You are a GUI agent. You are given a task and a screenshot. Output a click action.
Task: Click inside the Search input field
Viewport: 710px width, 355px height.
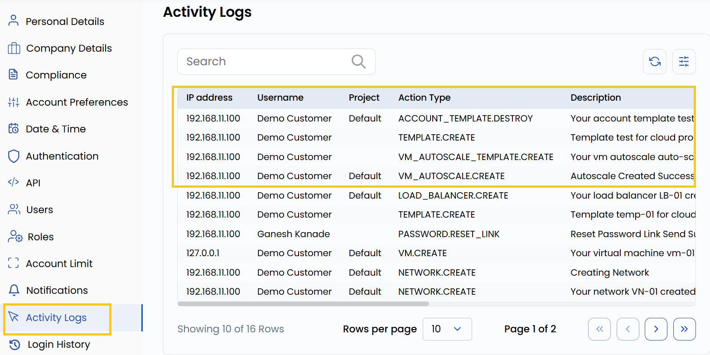coord(254,61)
